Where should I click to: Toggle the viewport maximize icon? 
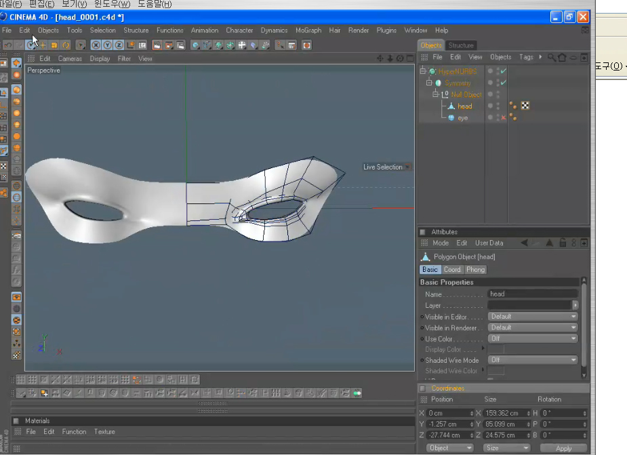click(x=410, y=58)
